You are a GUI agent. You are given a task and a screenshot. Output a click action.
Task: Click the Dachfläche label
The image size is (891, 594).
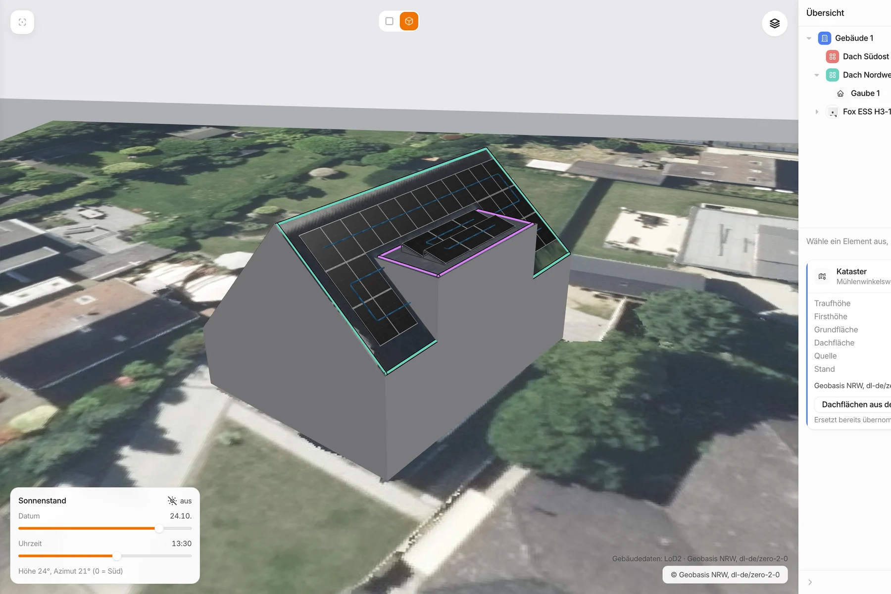pyautogui.click(x=834, y=343)
